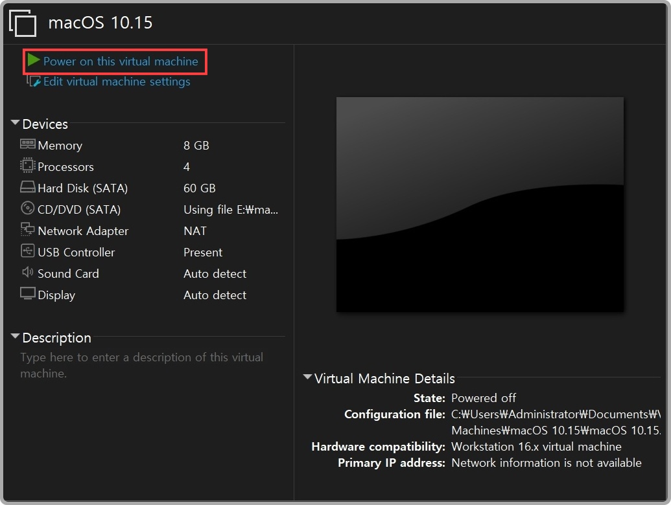671x505 pixels.
Task: Select the Display device label
Action: point(56,295)
